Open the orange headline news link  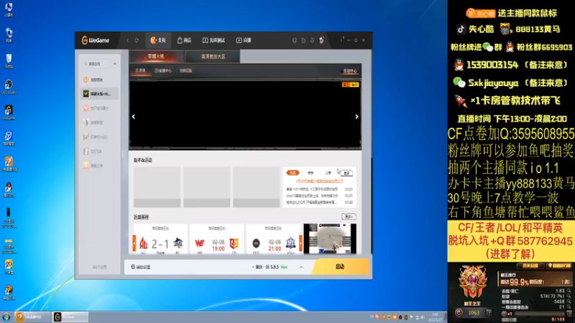320,181
